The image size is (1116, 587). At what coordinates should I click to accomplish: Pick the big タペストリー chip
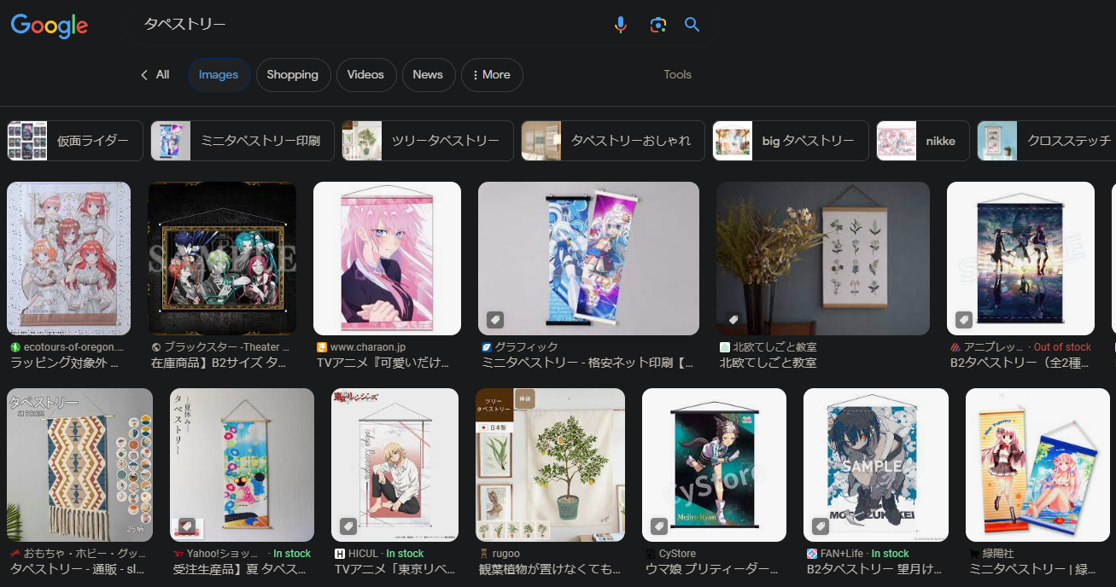(791, 141)
